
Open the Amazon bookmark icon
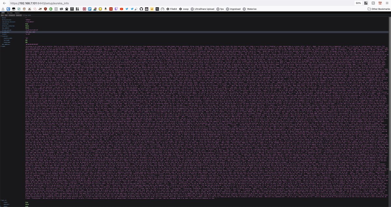106,9
